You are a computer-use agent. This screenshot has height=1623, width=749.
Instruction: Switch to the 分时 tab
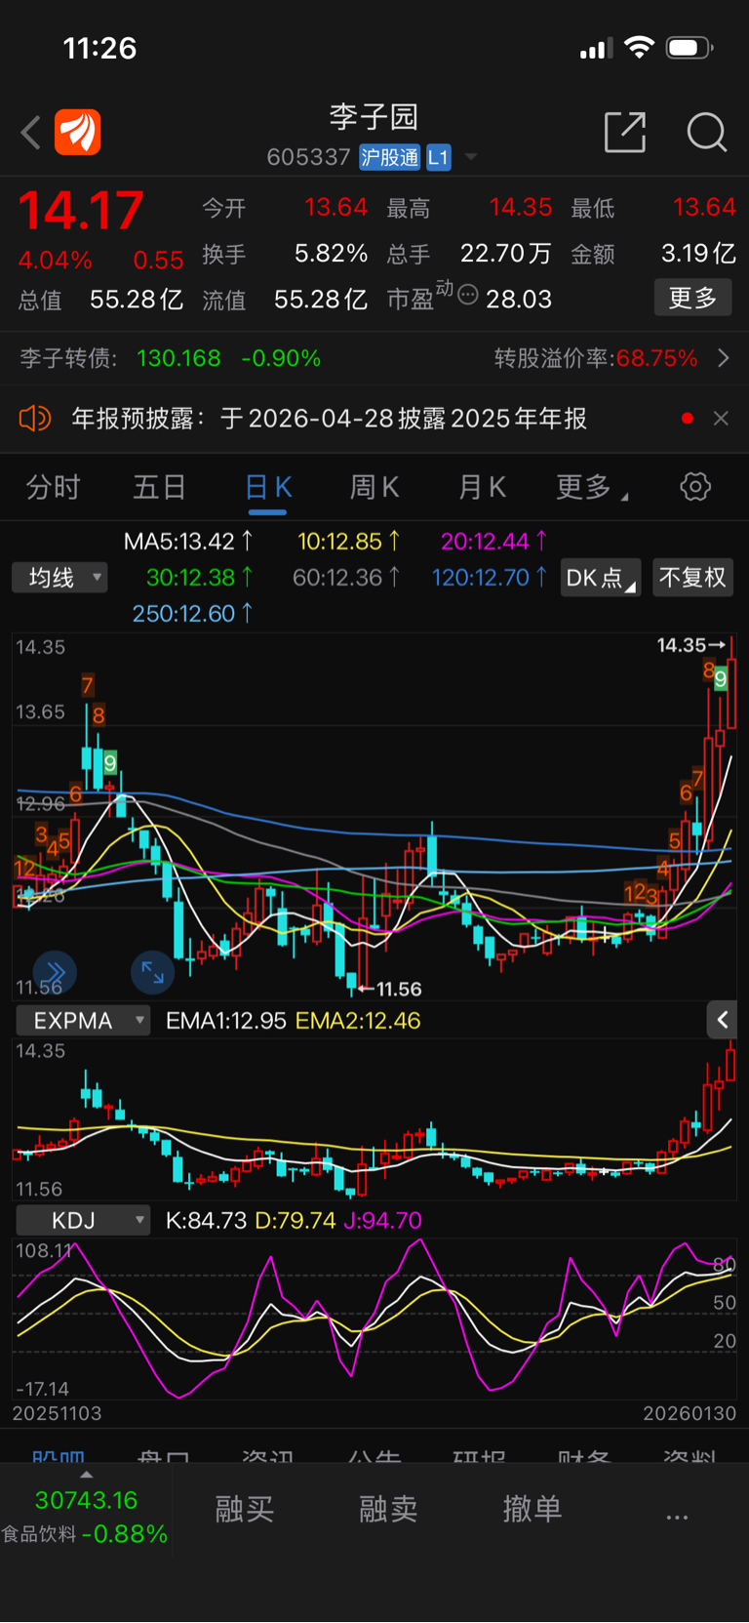[x=53, y=487]
